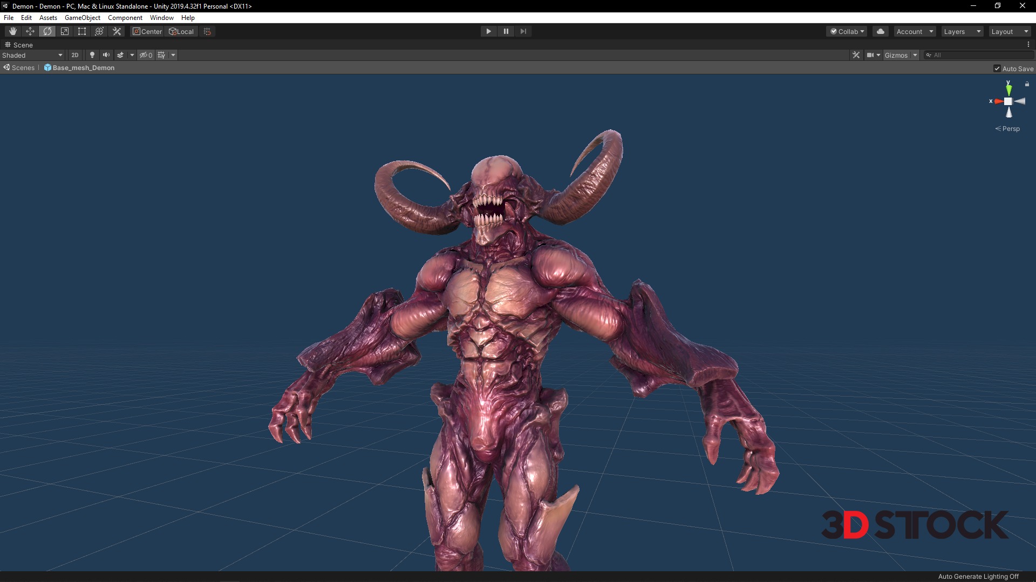Select the Hand tool

point(13,31)
